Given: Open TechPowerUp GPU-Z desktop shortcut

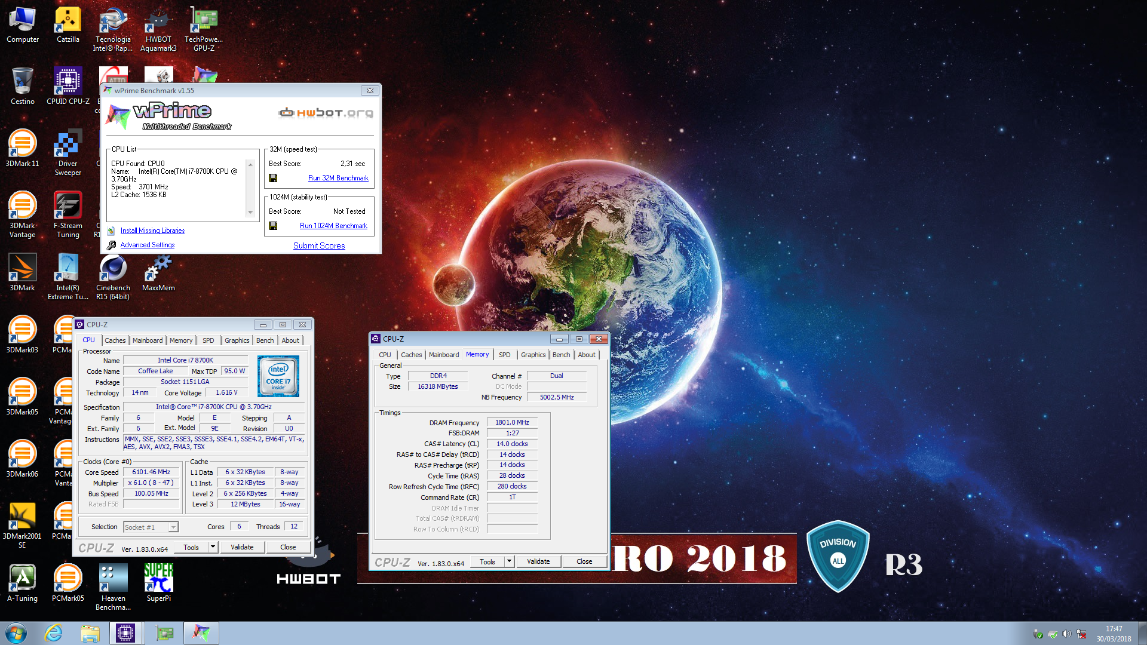Looking at the screenshot, I should (x=204, y=30).
